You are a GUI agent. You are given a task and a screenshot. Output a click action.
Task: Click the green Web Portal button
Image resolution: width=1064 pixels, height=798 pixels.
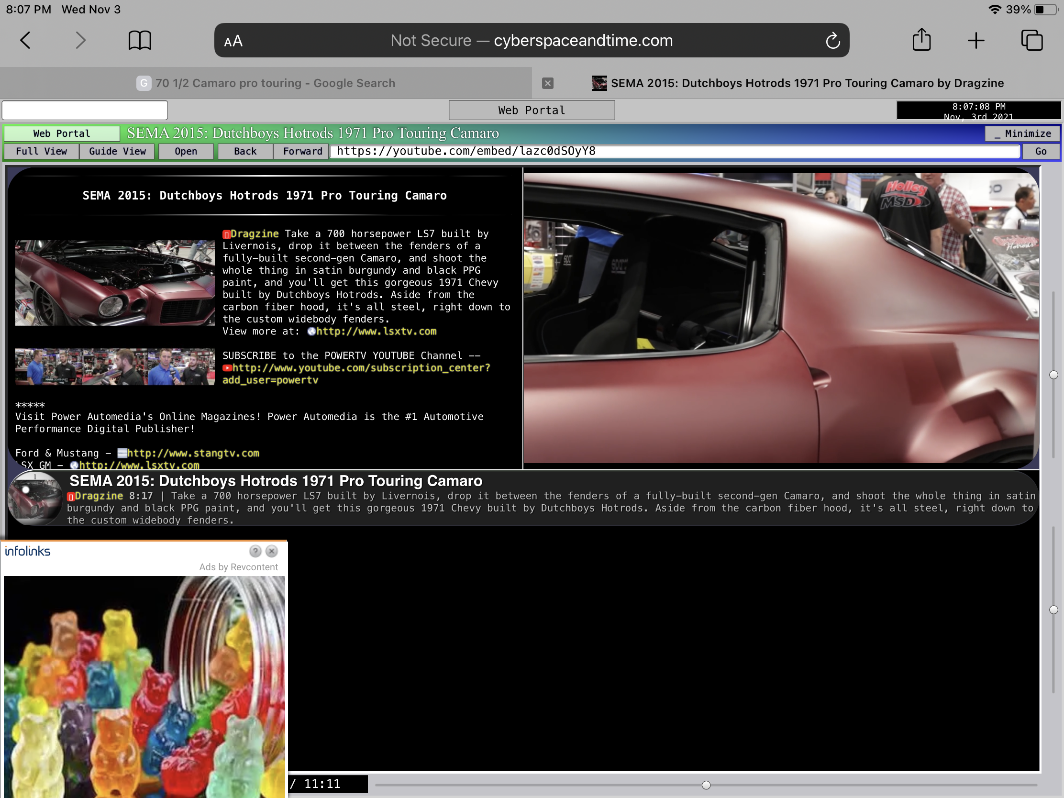(62, 134)
